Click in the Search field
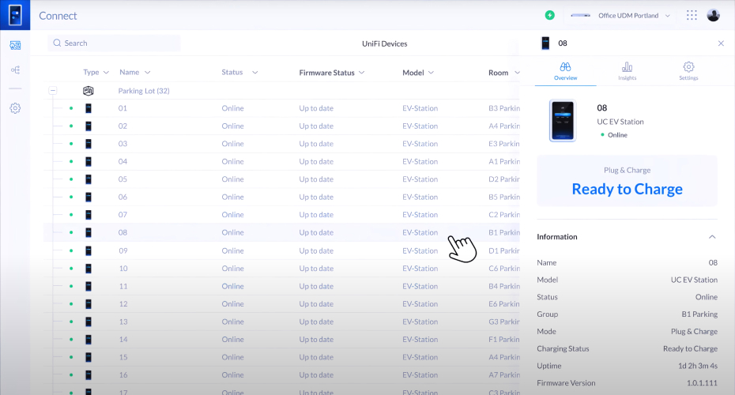This screenshot has width=735, height=395. (114, 43)
